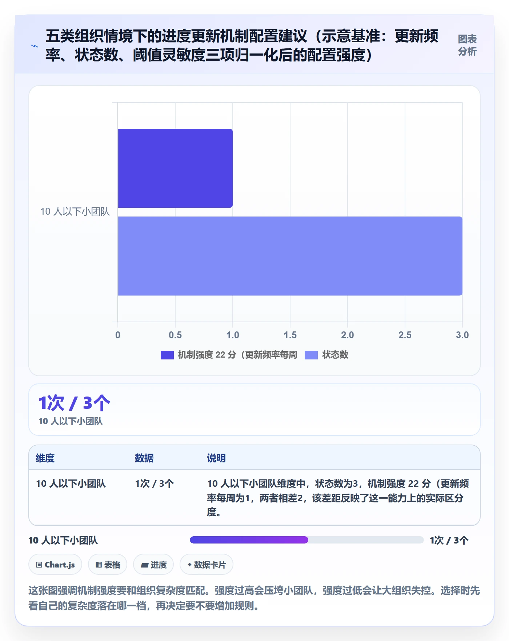Click the 数据卡片 tag chip
509x641 pixels.
click(207, 565)
